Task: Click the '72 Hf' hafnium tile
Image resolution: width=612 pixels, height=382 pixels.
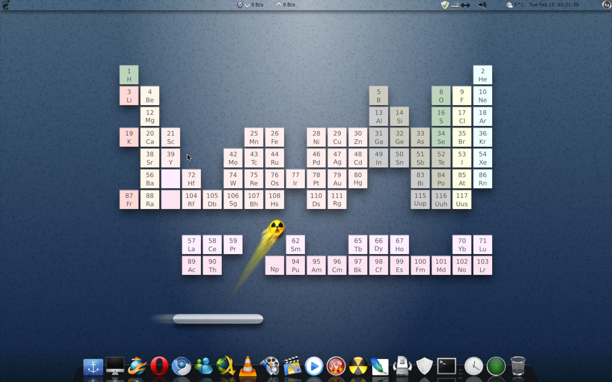Action: click(192, 179)
